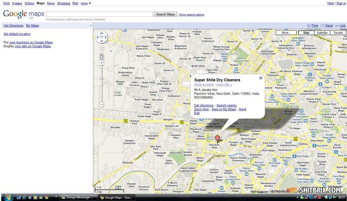Zoom in with the plus button
347x201 pixels.
pyautogui.click(x=101, y=63)
